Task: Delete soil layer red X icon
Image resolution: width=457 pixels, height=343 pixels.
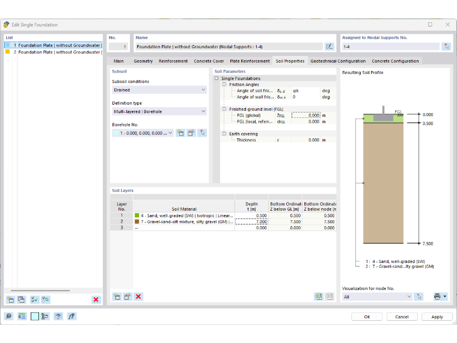Action: tap(138, 297)
